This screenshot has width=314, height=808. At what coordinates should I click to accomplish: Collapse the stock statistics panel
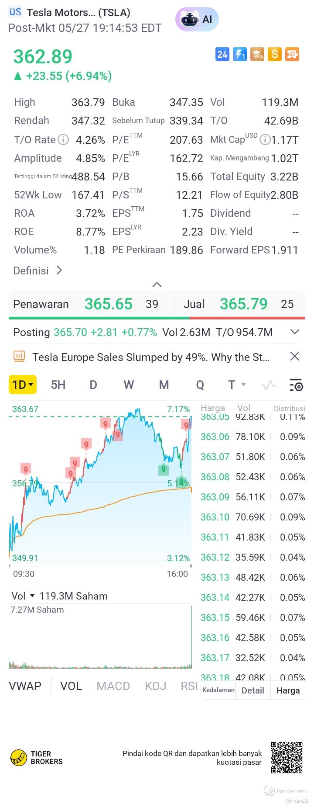157,285
